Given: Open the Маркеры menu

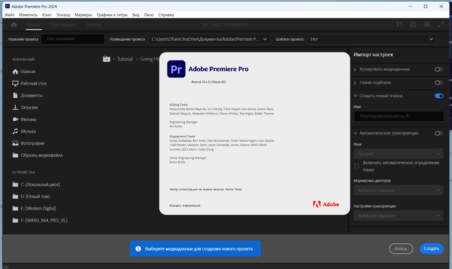Looking at the screenshot, I should pos(83,15).
